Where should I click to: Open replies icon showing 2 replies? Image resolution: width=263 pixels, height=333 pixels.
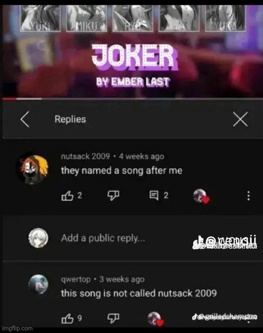154,195
